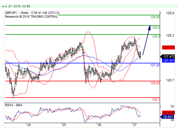Click the RSI14 - 9MA indicator label
The width and height of the screenshot is (178, 132).
(x=14, y=105)
